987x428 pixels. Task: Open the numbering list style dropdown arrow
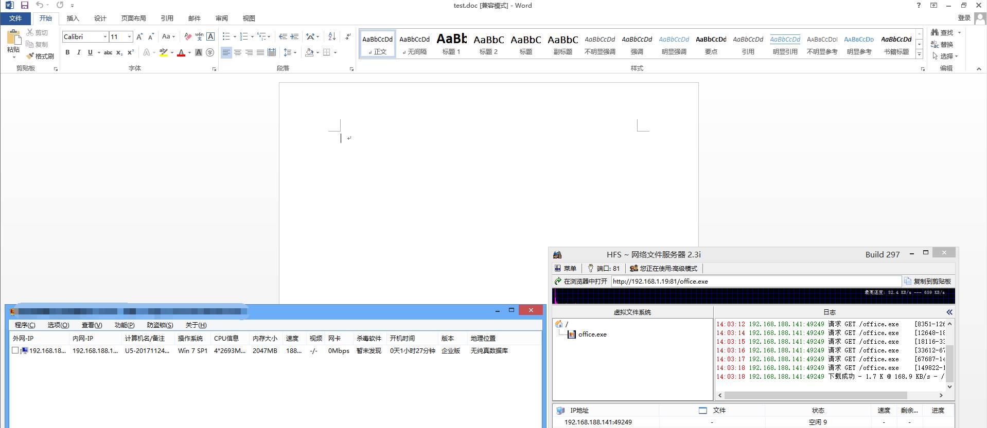click(252, 36)
